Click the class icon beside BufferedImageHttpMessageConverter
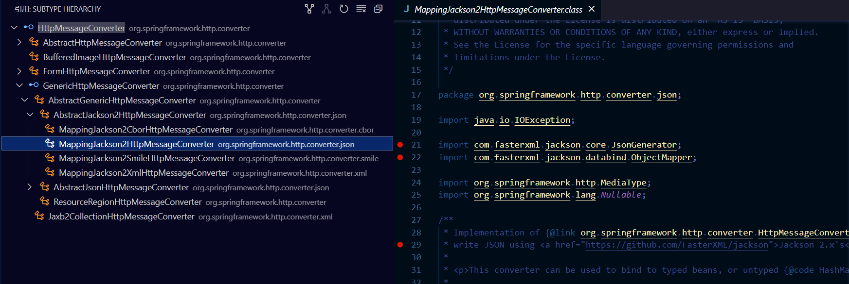Viewport: 849px width, 284px height. tap(34, 57)
